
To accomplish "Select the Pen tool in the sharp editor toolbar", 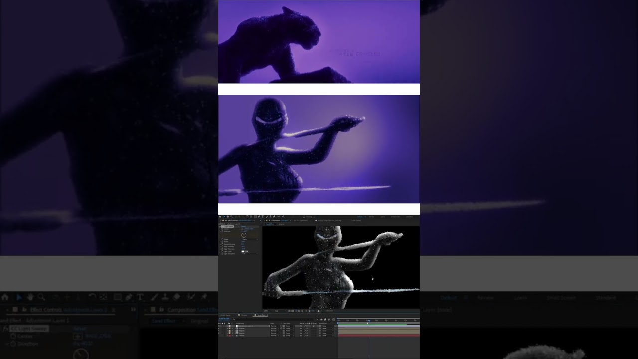I will pos(259,217).
